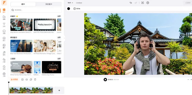Click the timeline playhead marker

coord(9,83)
